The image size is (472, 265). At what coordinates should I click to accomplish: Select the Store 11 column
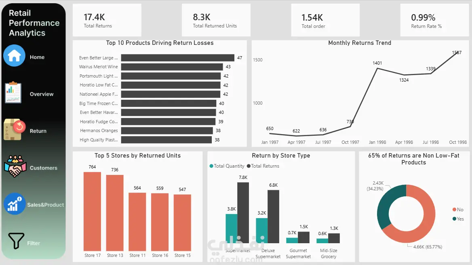[x=137, y=222]
